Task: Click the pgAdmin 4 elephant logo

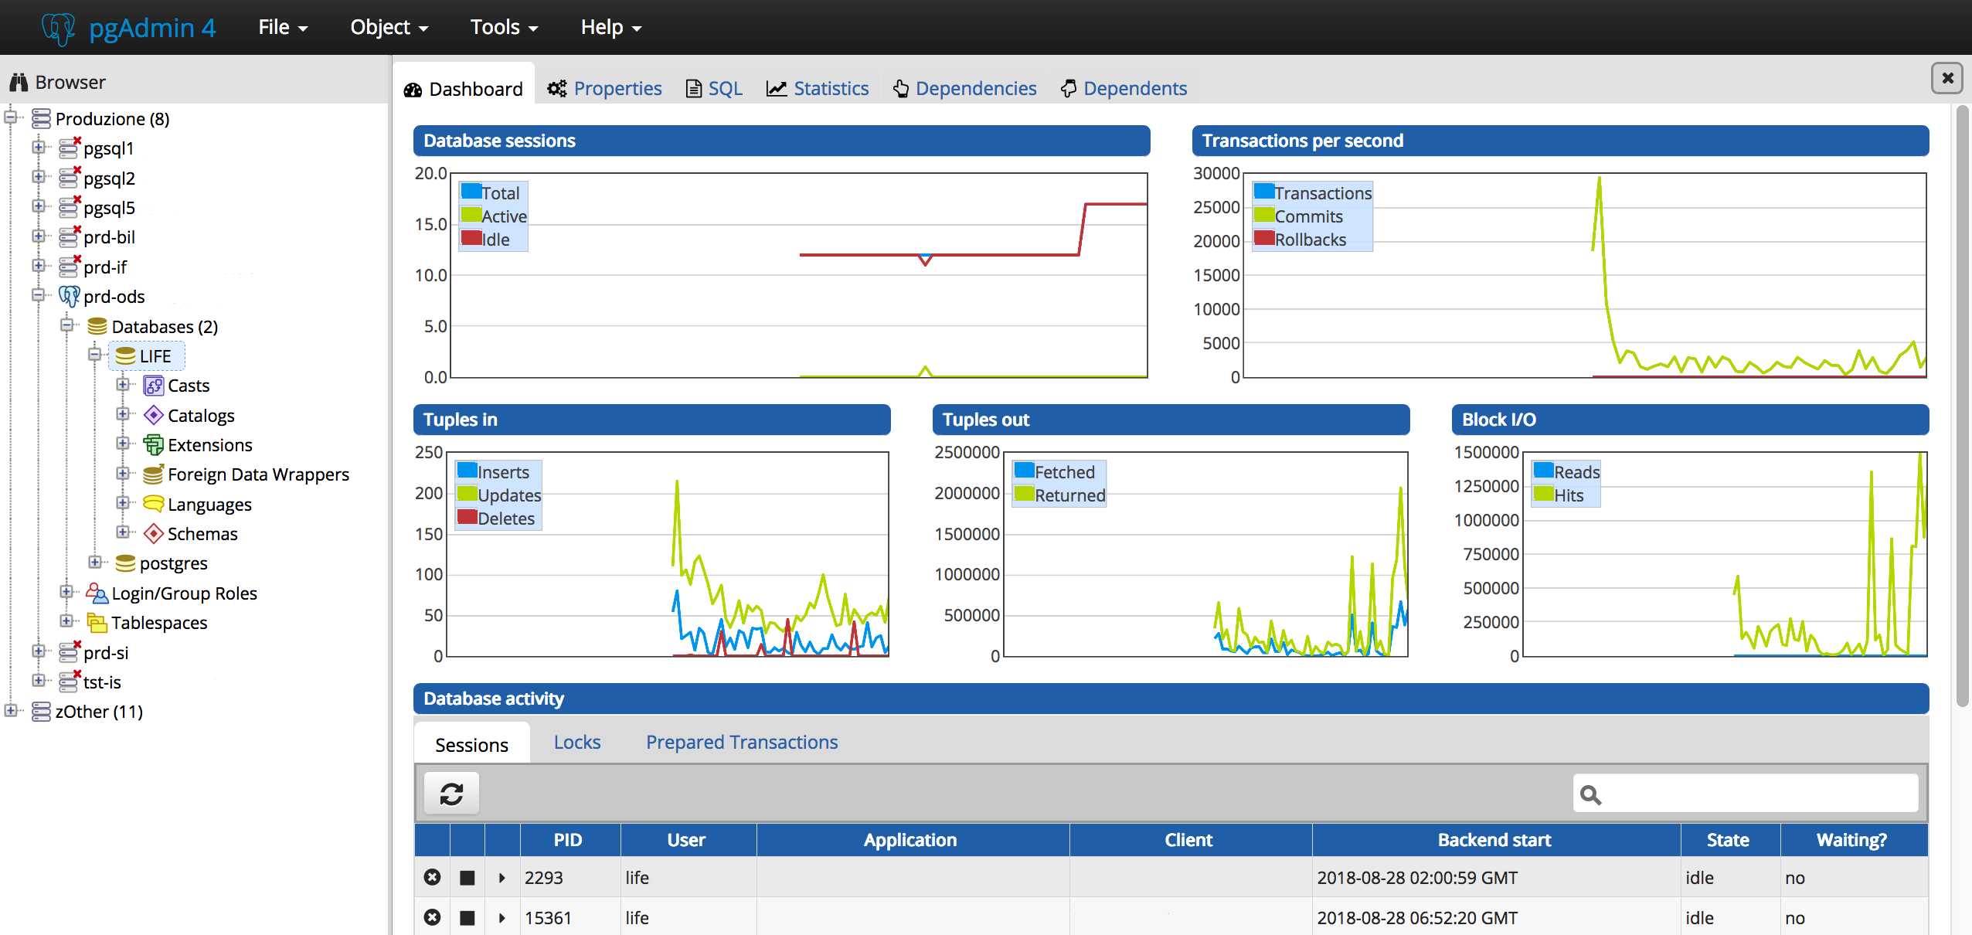Action: click(59, 29)
